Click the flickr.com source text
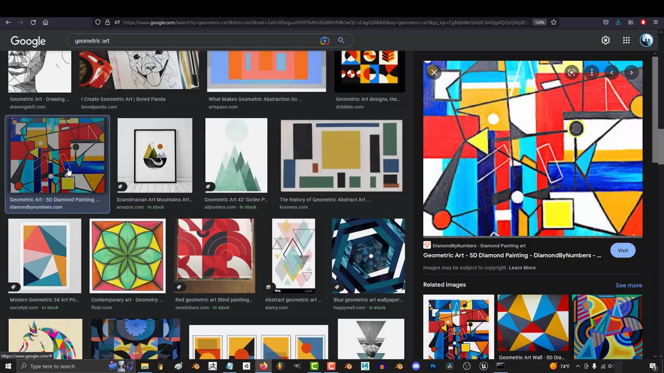The image size is (664, 373). pyautogui.click(x=102, y=308)
